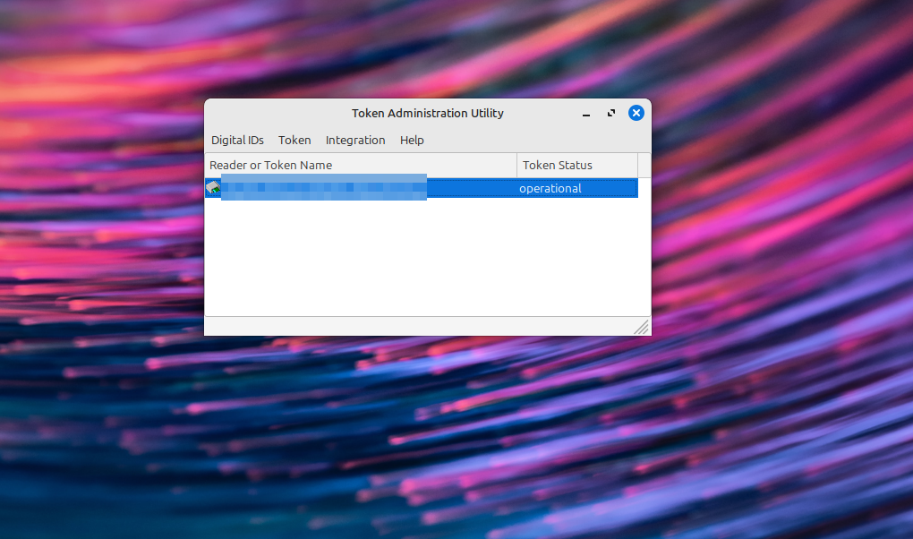Click the token reader icon in the list row

pos(213,188)
